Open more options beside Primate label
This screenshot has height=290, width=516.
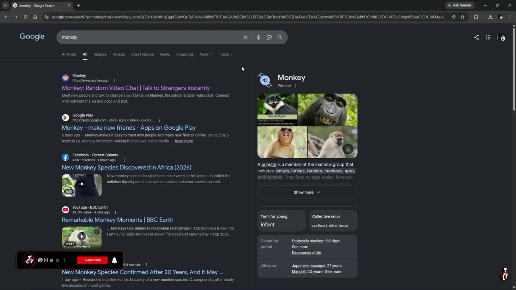click(x=295, y=86)
